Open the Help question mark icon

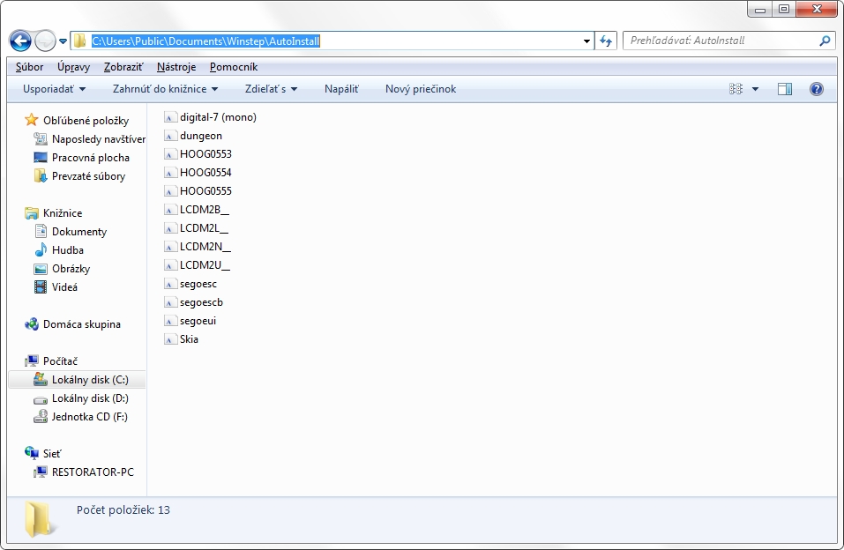[x=816, y=89]
